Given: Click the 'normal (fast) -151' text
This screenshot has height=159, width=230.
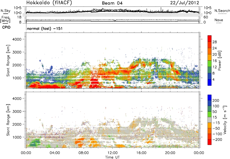Looking at the screenshot, I should (45, 28).
